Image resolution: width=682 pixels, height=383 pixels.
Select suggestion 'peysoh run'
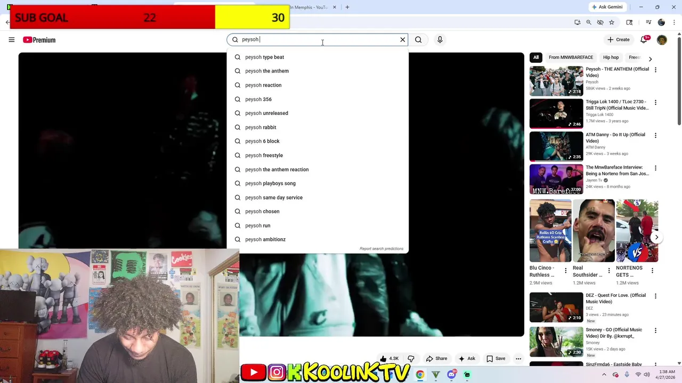click(x=318, y=226)
